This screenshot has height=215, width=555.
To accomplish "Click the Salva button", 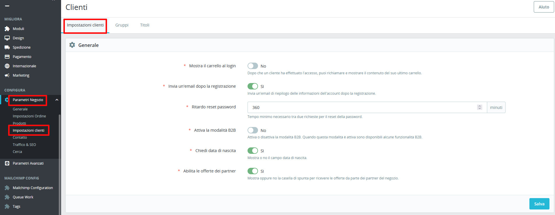I will (x=539, y=204).
